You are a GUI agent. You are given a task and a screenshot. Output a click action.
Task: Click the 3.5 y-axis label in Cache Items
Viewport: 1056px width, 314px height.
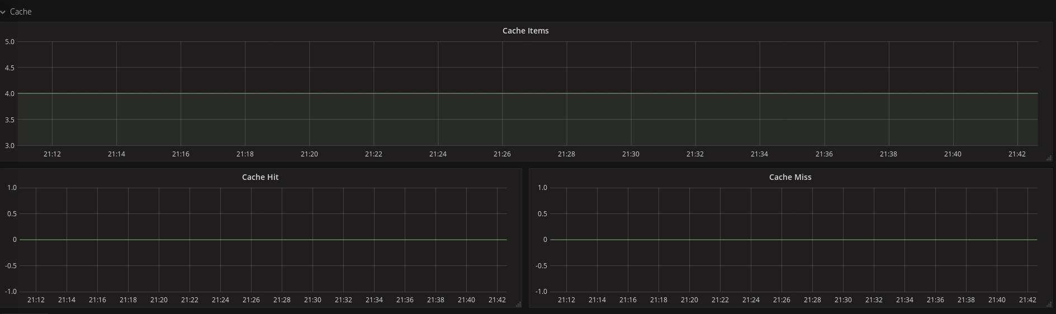(10, 120)
